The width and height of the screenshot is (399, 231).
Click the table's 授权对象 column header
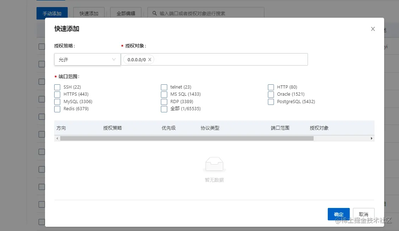click(x=319, y=128)
